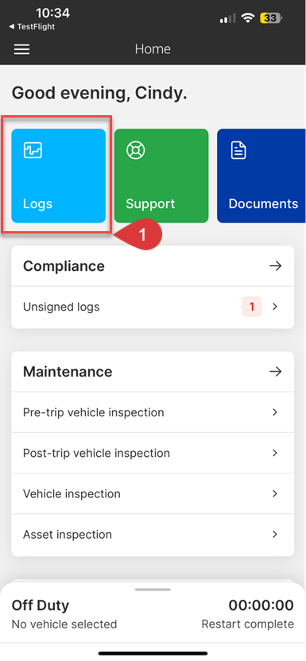Select the Documents tile label
The image size is (306, 661).
[263, 203]
